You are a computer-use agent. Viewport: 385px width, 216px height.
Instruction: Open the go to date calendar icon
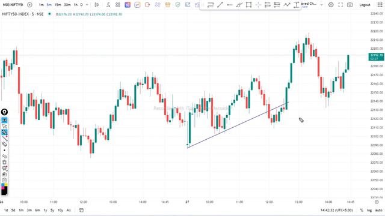pos(81,210)
